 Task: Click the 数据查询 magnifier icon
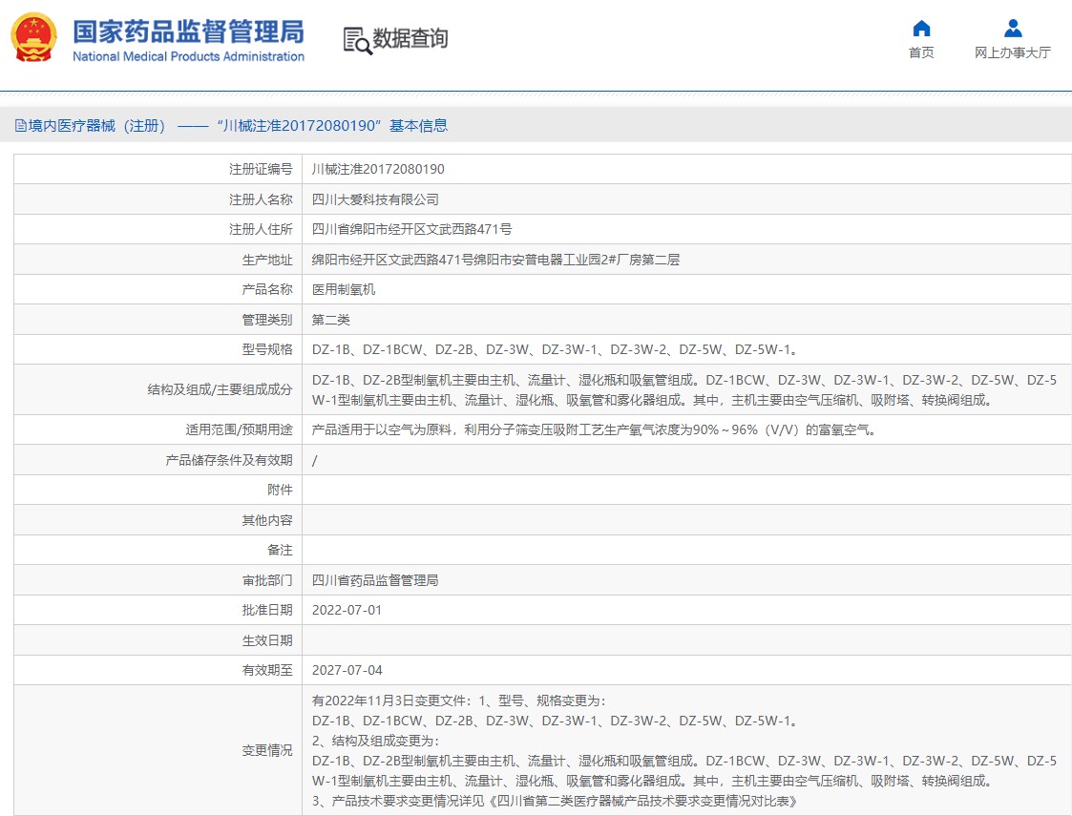click(x=357, y=40)
